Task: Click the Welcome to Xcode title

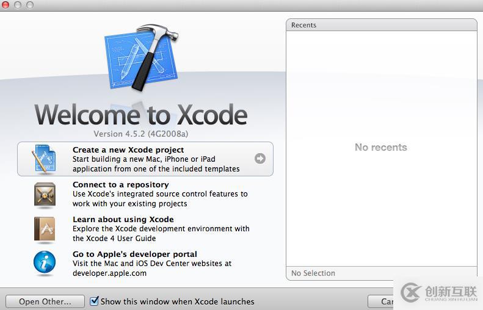Action: [x=141, y=115]
